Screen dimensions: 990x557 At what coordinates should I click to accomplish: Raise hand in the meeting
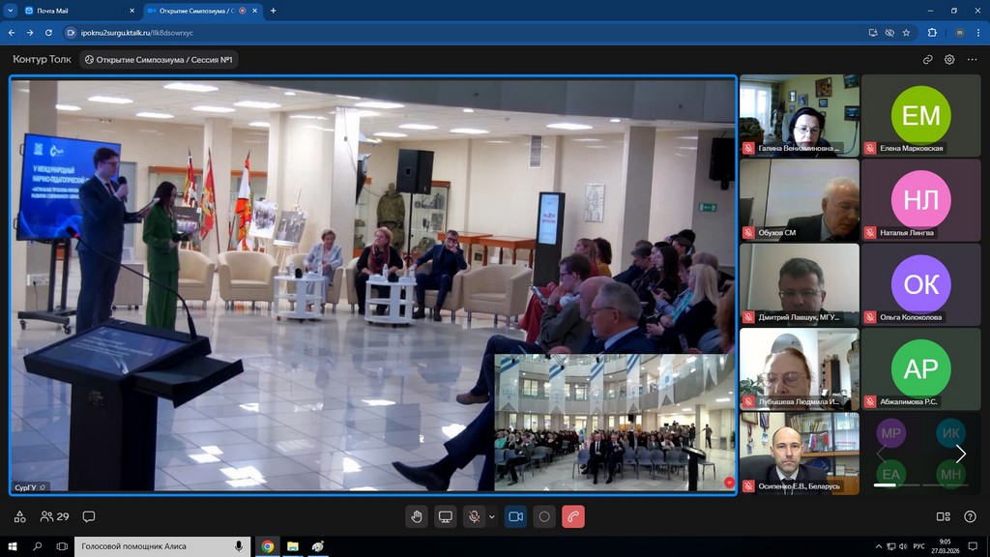click(x=417, y=516)
